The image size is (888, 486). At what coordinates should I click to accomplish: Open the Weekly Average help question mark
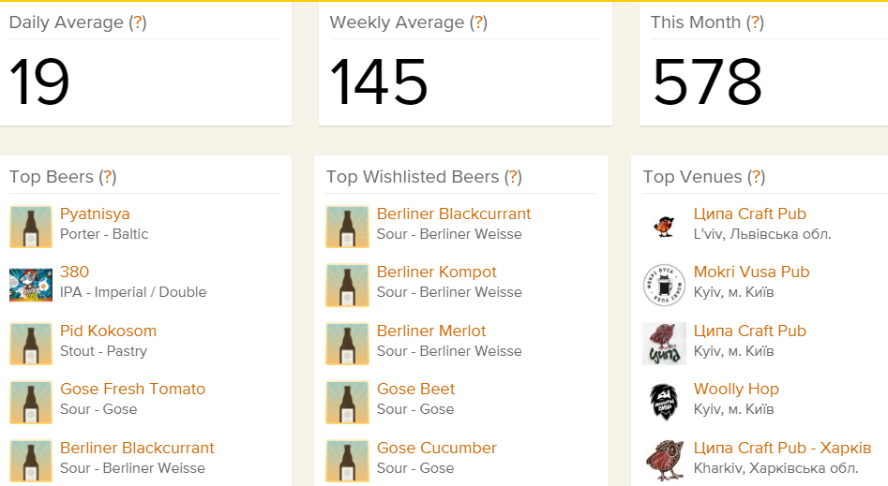[x=478, y=22]
